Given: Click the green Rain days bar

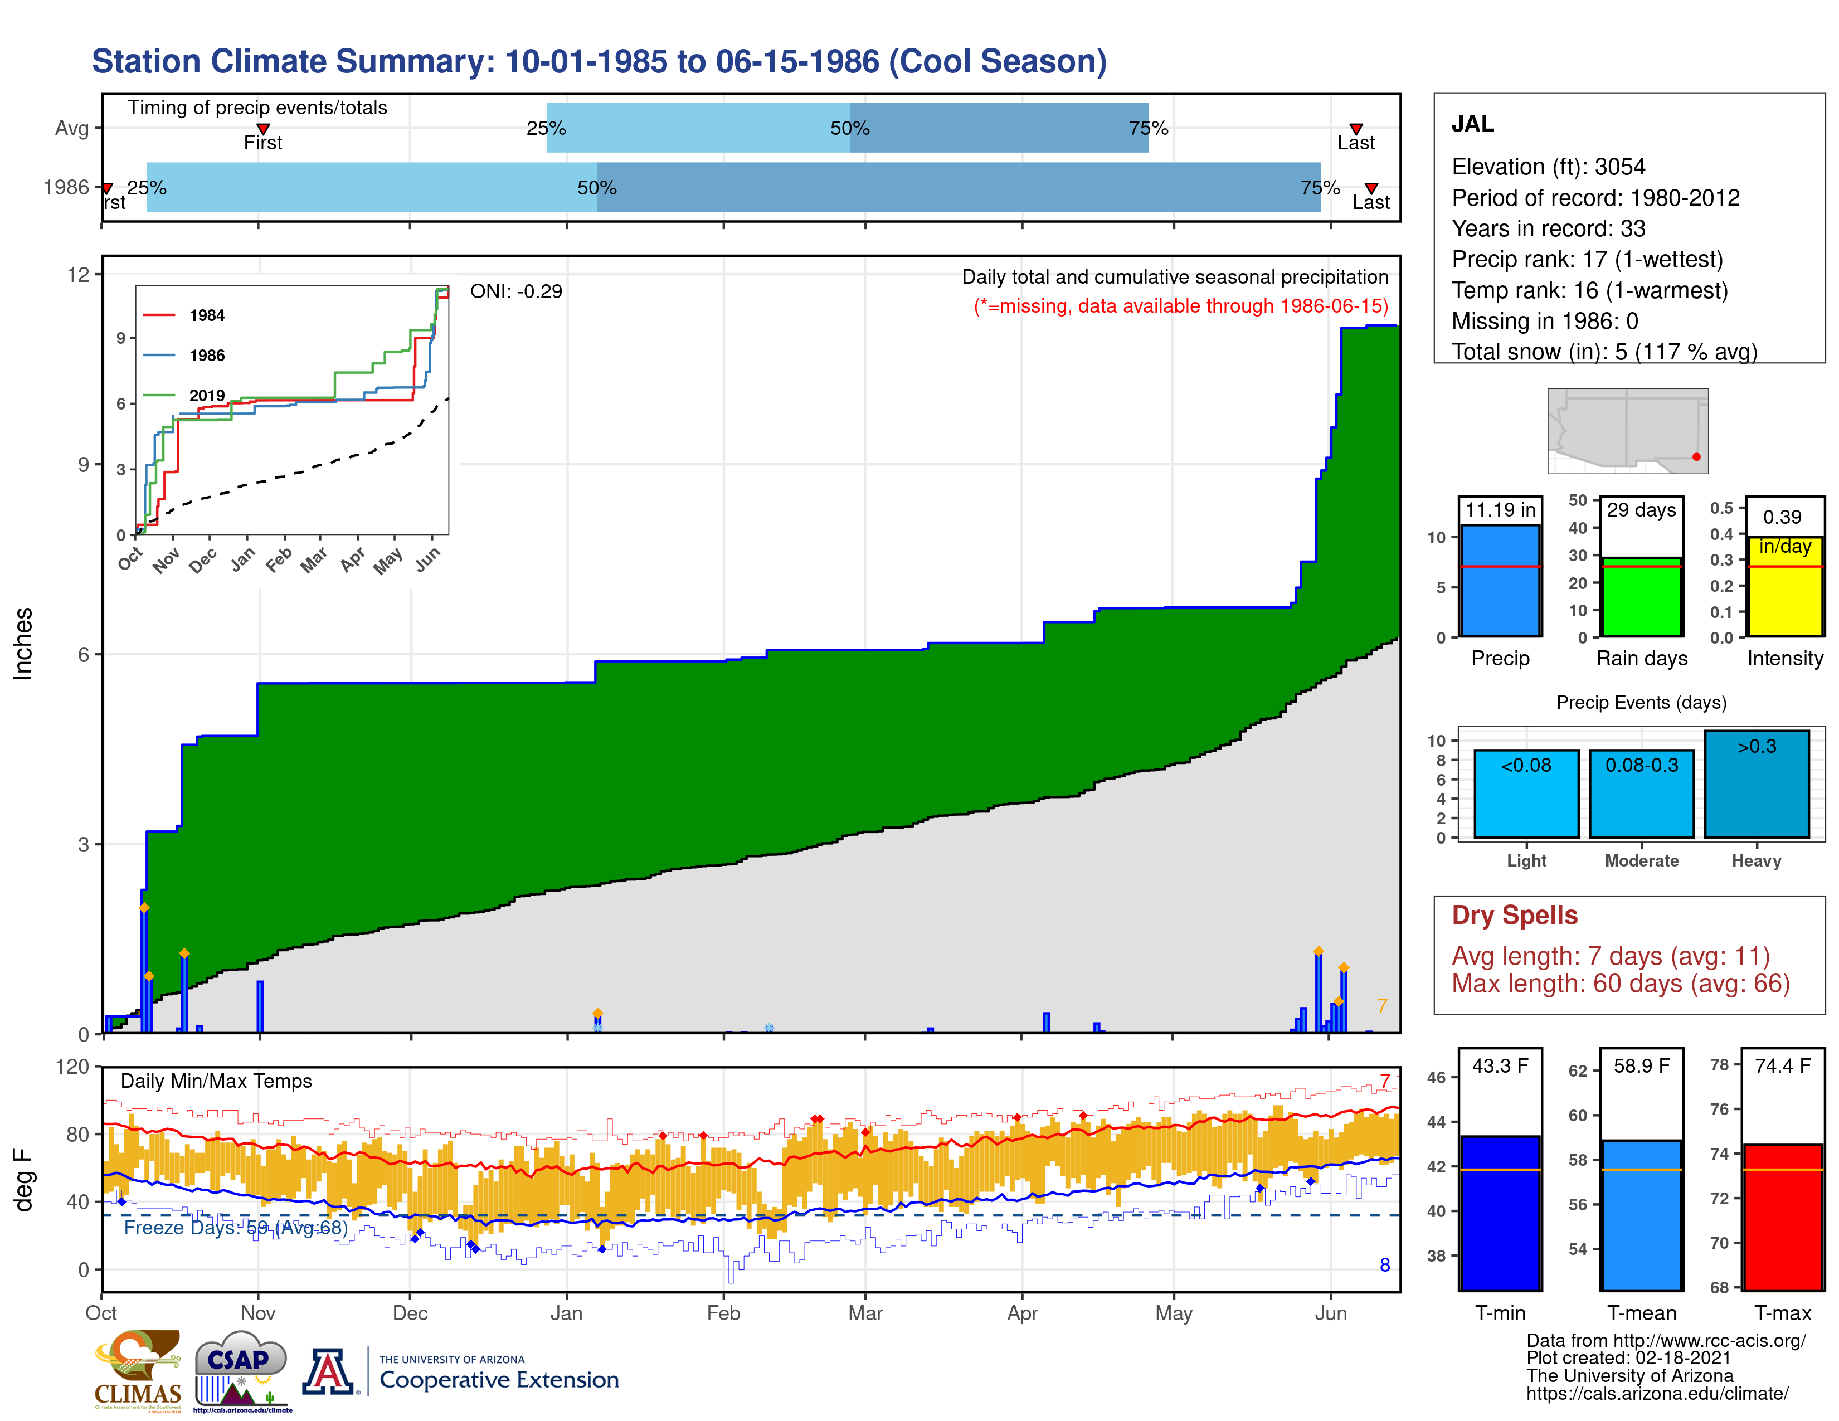Looking at the screenshot, I should coord(1641,597).
